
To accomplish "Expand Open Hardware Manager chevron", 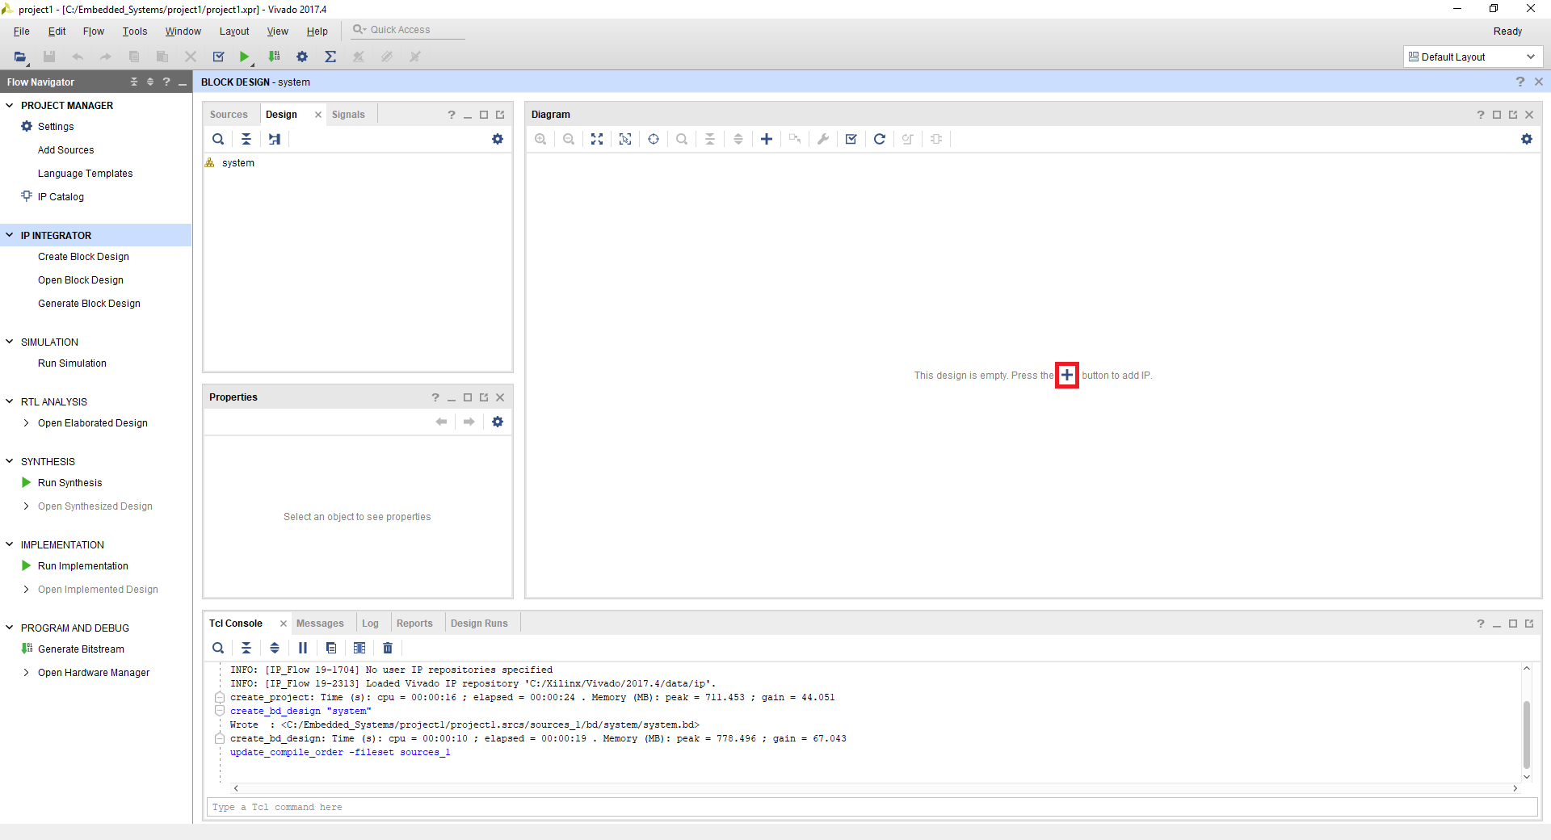I will coord(27,673).
